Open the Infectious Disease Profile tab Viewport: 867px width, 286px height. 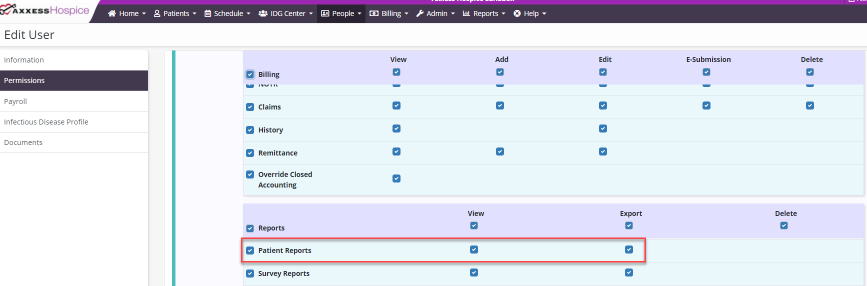pos(46,122)
